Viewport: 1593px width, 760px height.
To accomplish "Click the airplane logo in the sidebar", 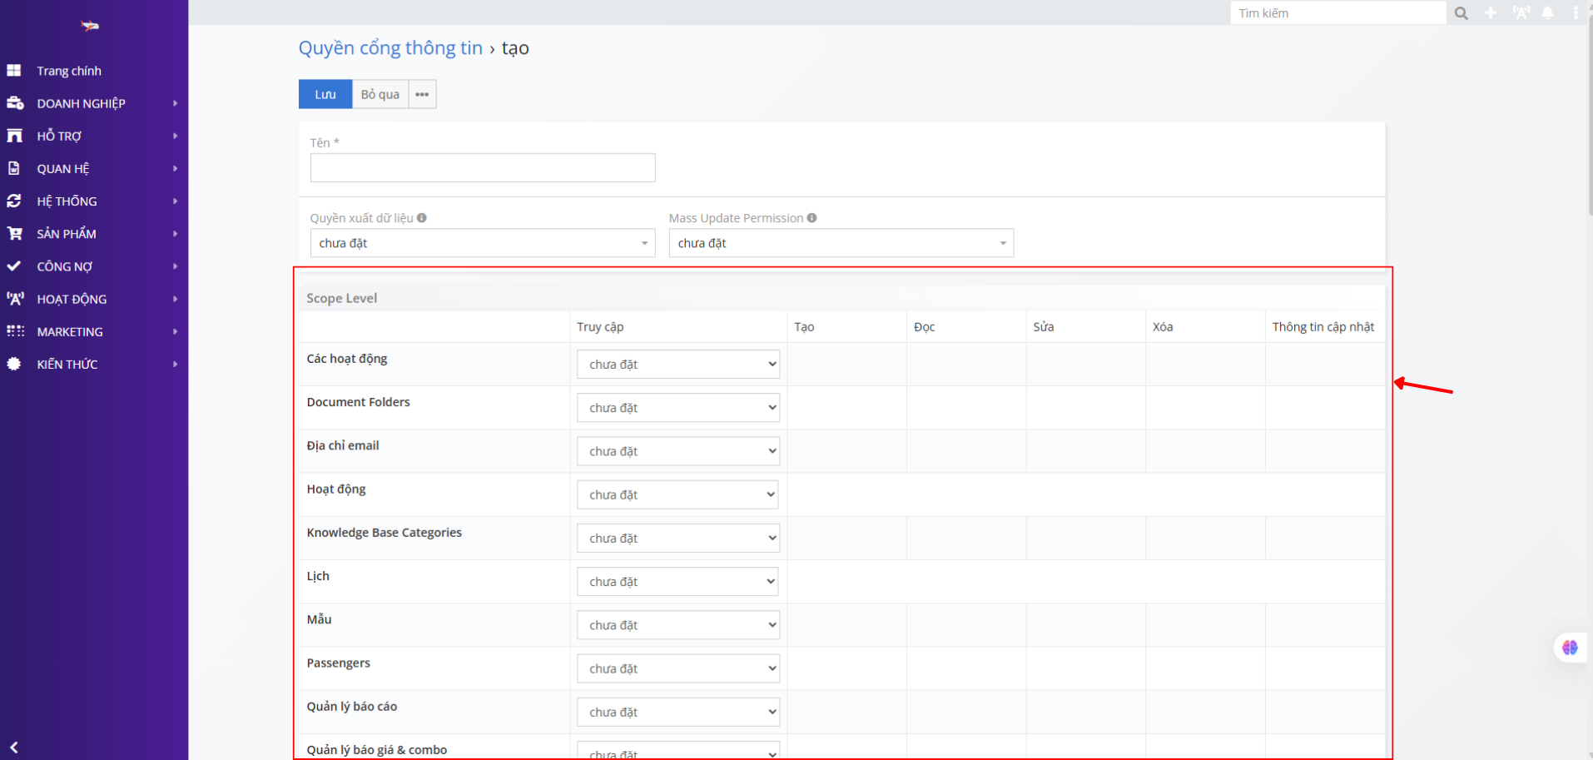I will click(x=90, y=27).
